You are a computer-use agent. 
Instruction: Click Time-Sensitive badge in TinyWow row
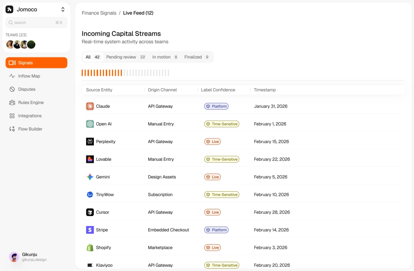(x=222, y=195)
